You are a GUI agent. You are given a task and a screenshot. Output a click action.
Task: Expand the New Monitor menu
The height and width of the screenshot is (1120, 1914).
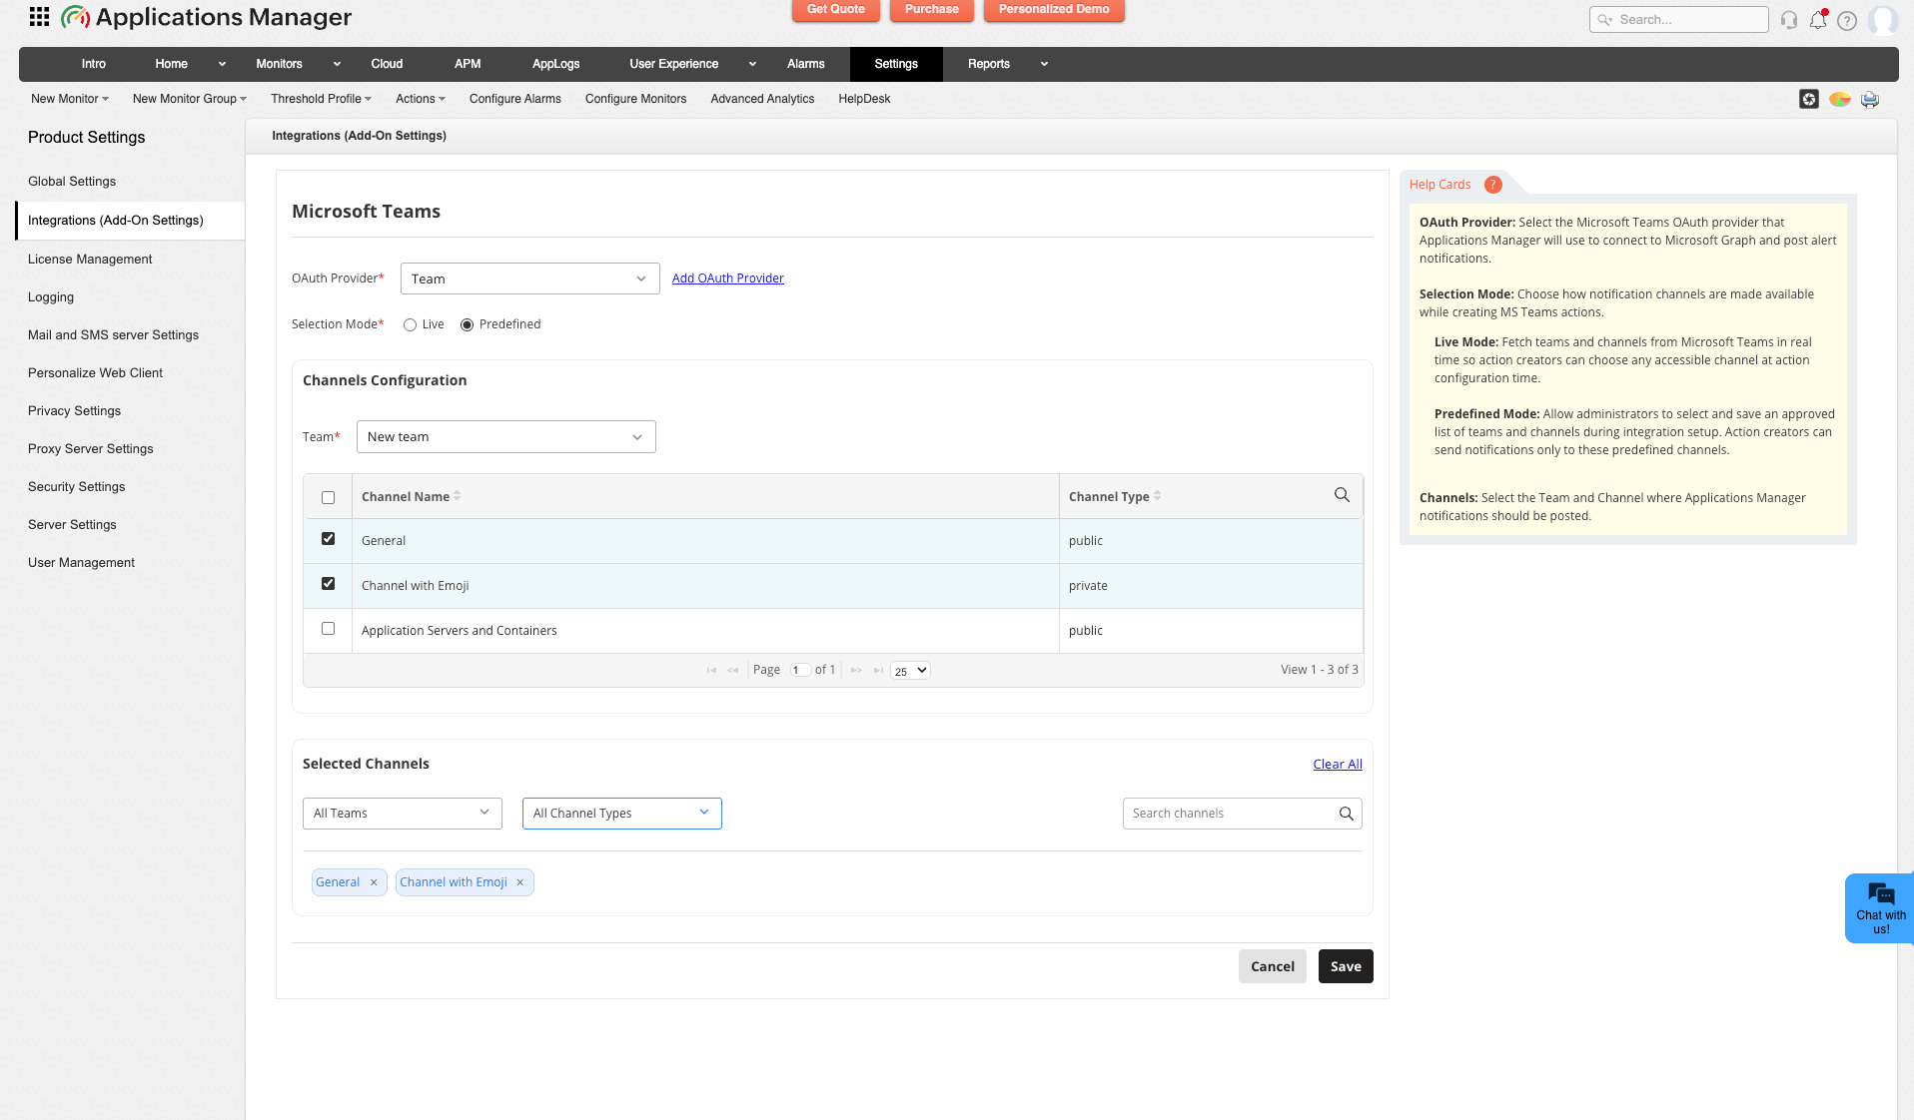tap(70, 99)
